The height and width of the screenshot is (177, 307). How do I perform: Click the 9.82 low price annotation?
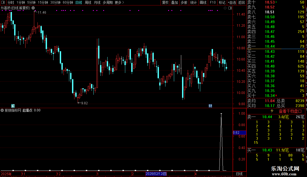pos(84,103)
